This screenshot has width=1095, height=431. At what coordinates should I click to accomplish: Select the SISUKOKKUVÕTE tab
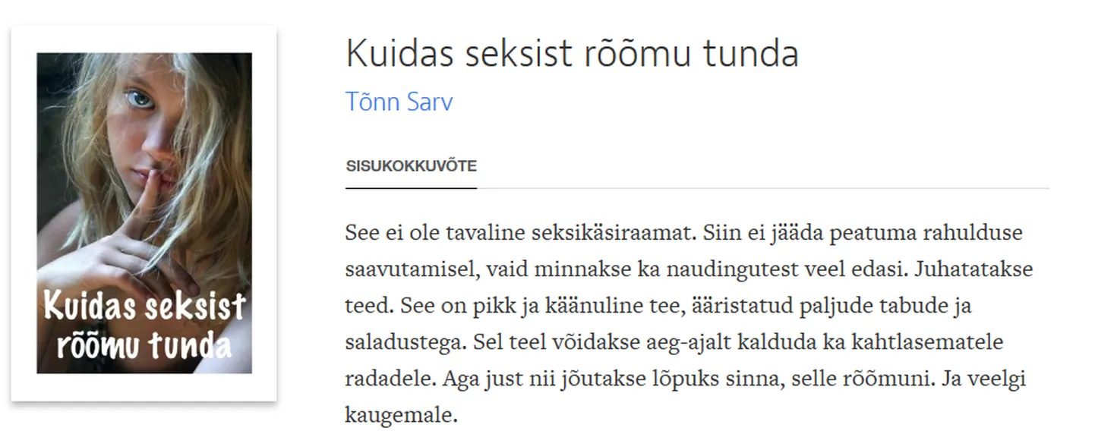click(411, 166)
